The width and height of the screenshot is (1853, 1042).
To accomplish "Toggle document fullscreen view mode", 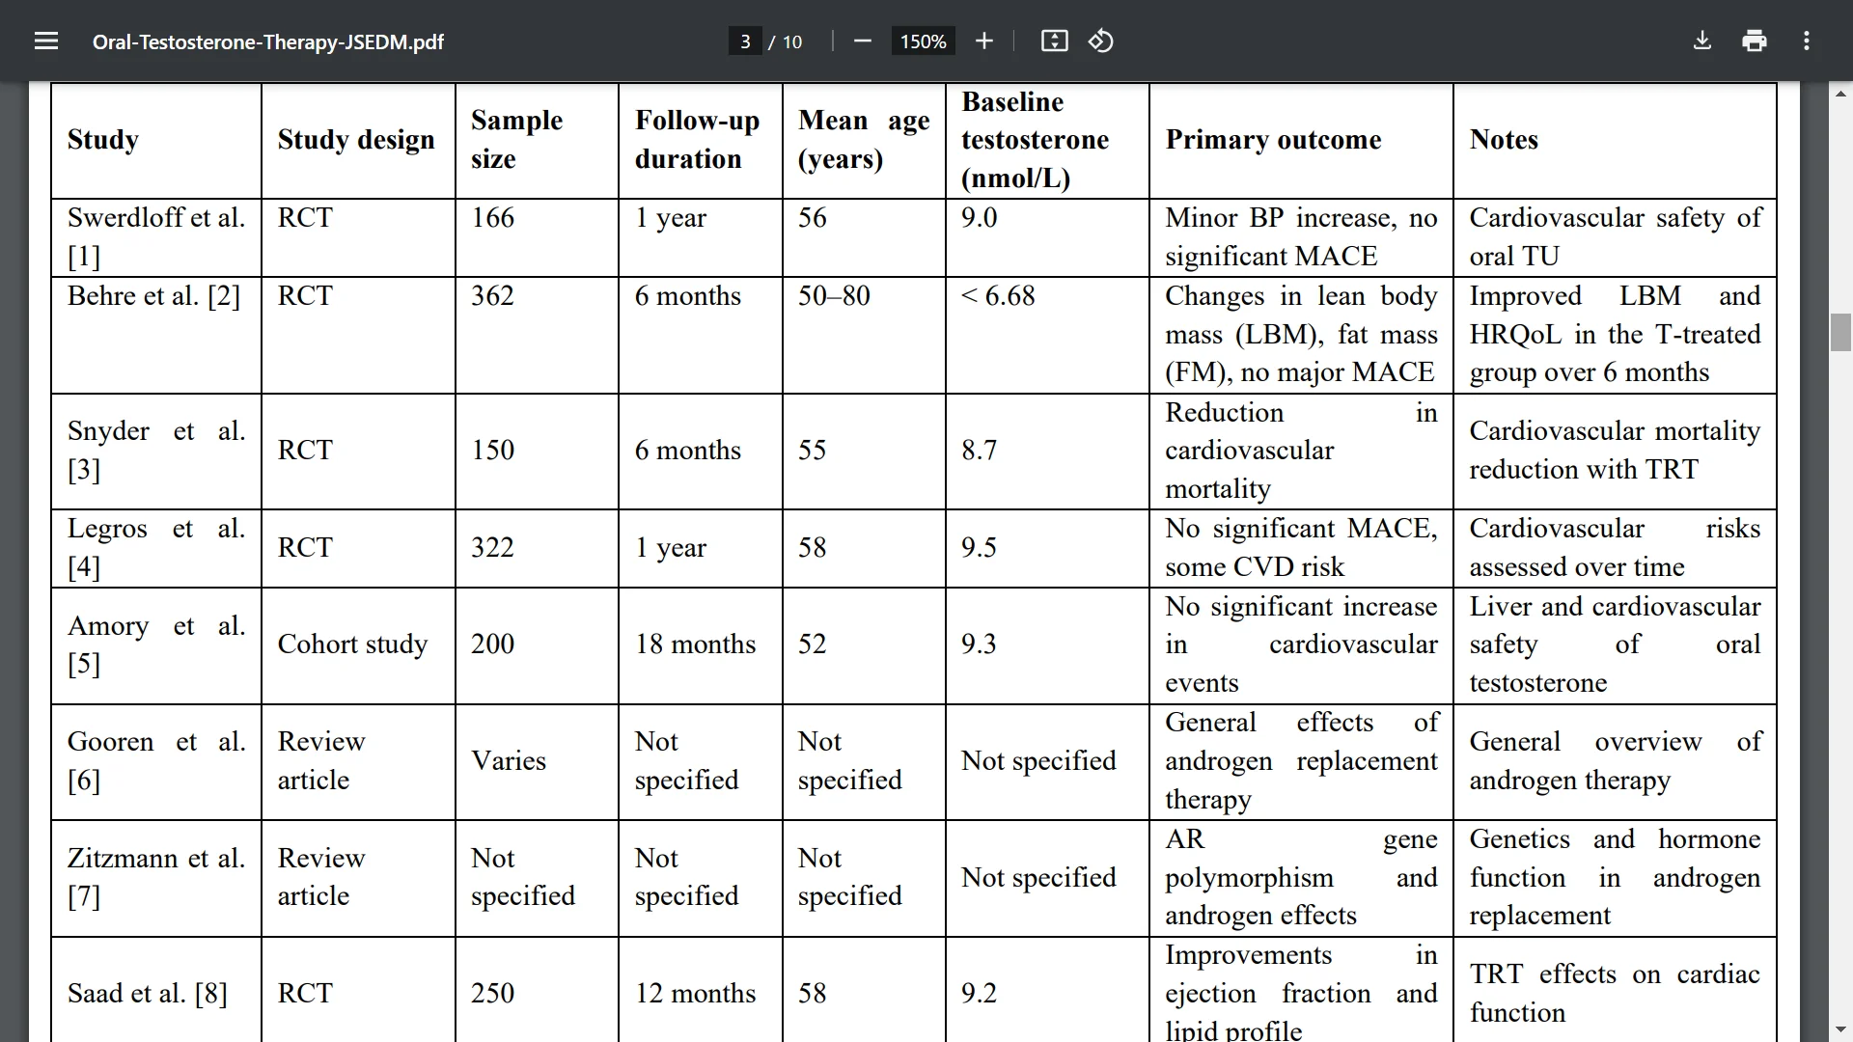I will click(x=1055, y=42).
